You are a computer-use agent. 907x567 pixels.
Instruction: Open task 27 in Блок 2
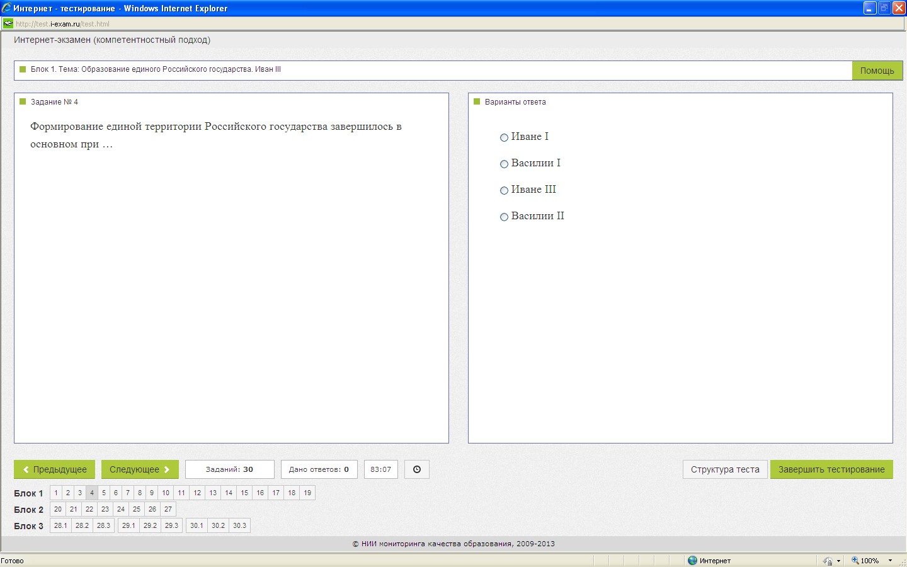click(168, 509)
